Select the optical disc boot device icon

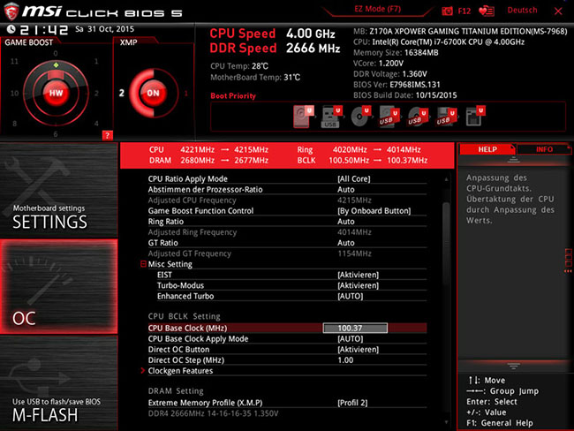[360, 117]
